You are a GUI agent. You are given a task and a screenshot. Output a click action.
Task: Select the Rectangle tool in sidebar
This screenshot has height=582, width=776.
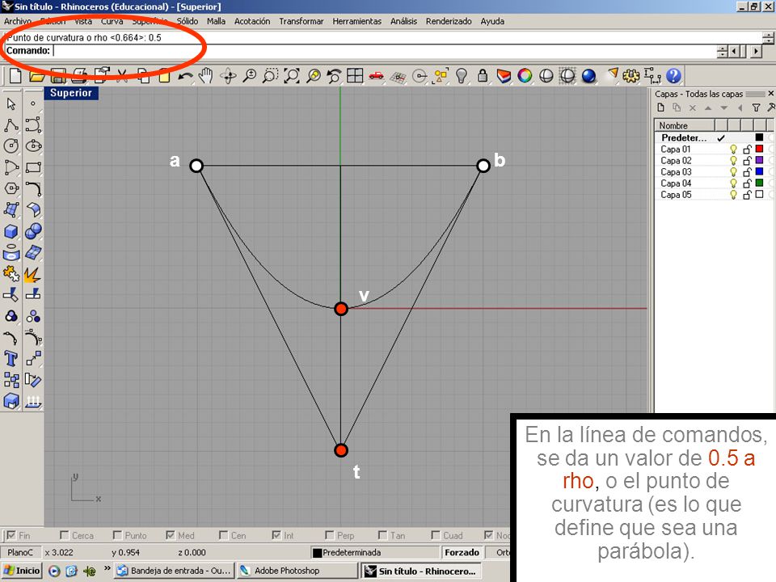[33, 167]
